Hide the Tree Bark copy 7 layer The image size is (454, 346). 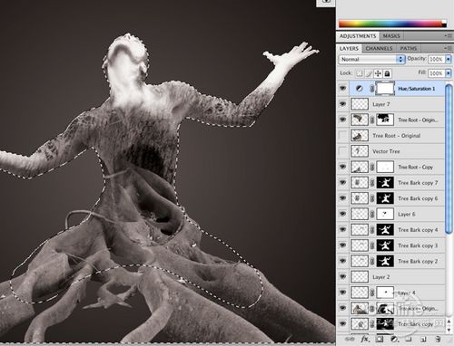(x=343, y=183)
